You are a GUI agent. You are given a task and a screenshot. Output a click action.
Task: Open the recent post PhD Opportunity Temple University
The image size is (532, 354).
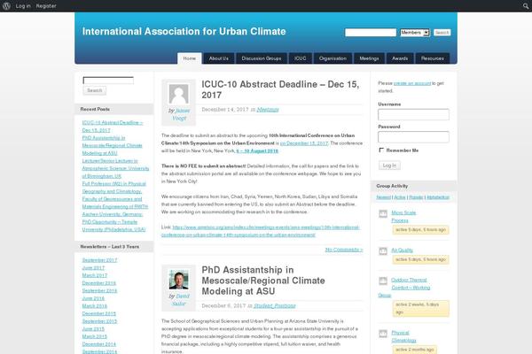(x=113, y=226)
